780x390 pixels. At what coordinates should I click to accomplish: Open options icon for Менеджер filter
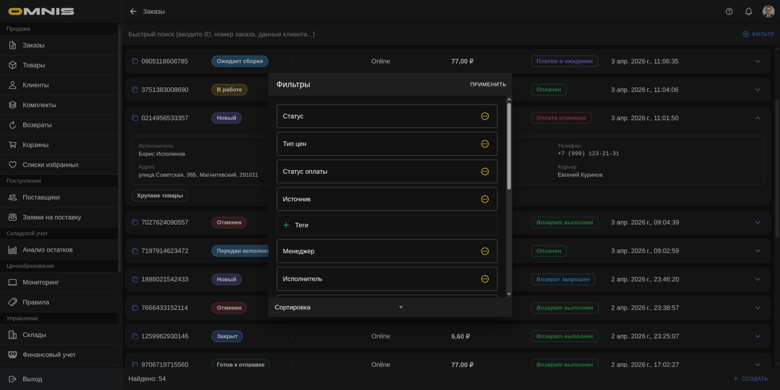[x=485, y=251]
